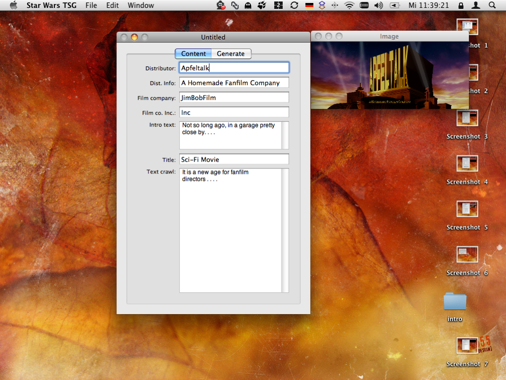The width and height of the screenshot is (506, 380).
Task: Open the Edit menu
Action: click(x=112, y=5)
